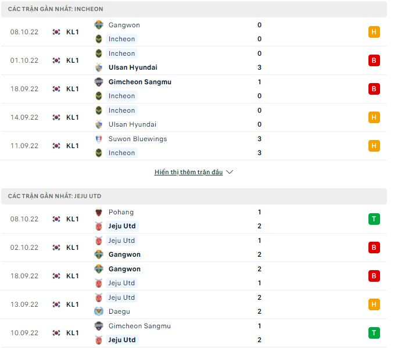
Task: Click orange H badge for Gangwon-Incheon draw
Action: 374,32
